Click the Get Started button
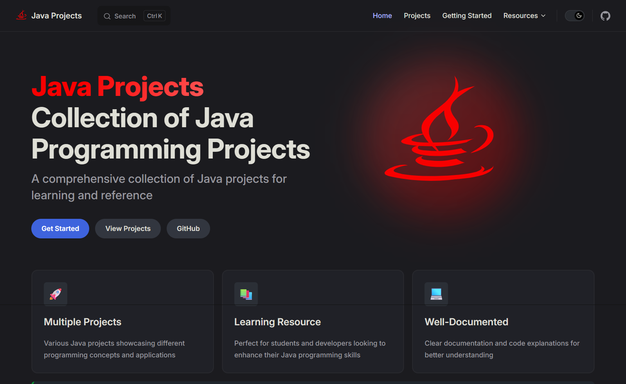Viewport: 626px width, 384px height. pyautogui.click(x=60, y=229)
